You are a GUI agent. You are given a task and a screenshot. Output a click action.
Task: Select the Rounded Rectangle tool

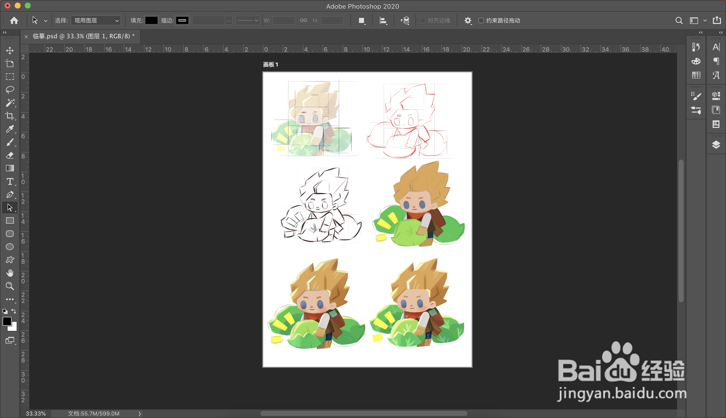tap(10, 234)
